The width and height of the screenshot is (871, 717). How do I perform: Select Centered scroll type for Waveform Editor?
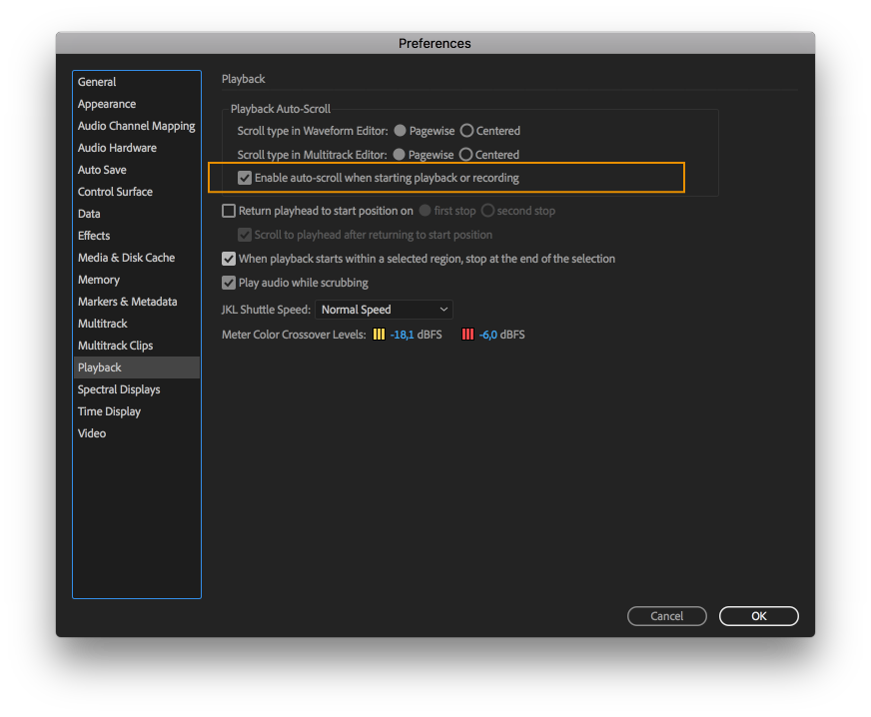[465, 131]
